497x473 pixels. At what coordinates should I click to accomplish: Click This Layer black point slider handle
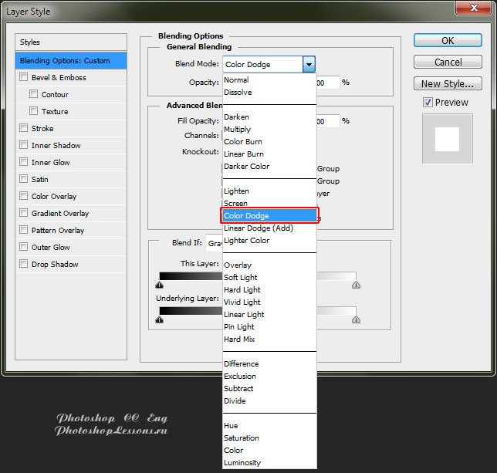(x=159, y=285)
